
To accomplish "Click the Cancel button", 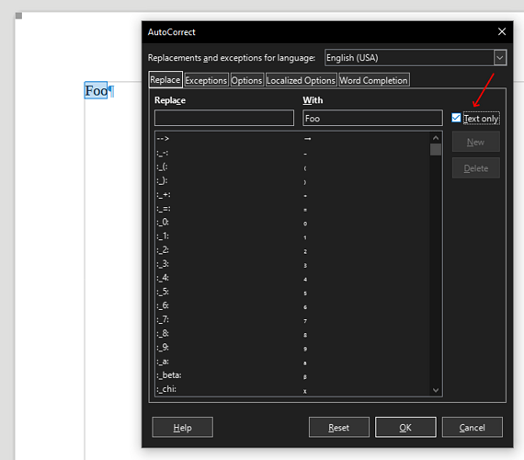I will coord(473,427).
